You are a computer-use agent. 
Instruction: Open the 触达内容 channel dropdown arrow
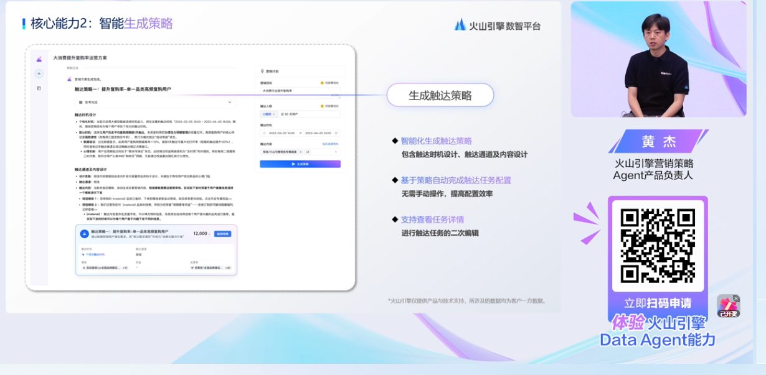[x=336, y=152]
